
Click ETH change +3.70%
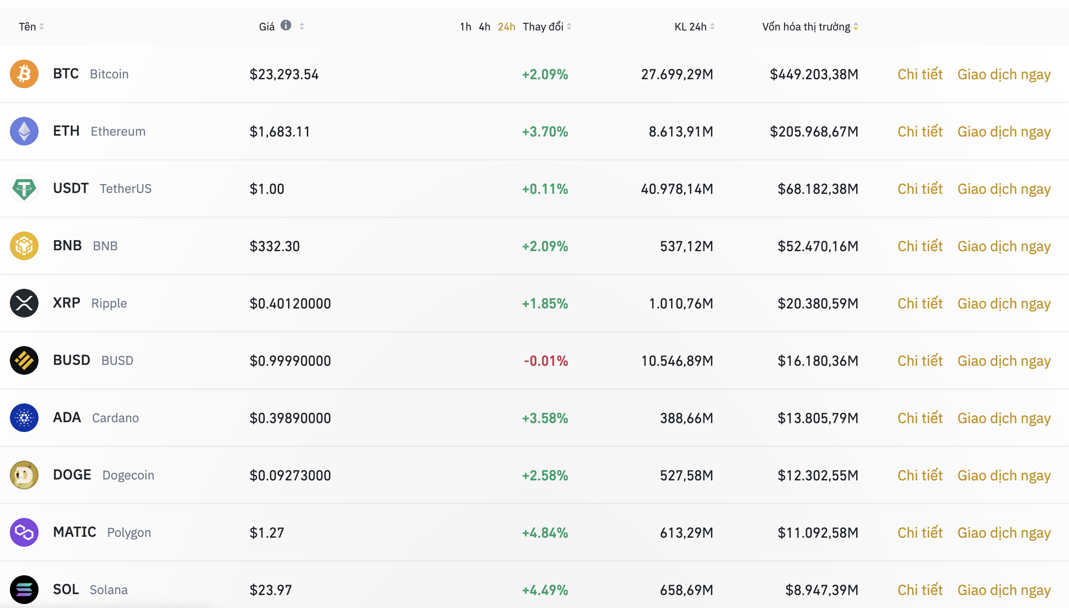tap(545, 132)
